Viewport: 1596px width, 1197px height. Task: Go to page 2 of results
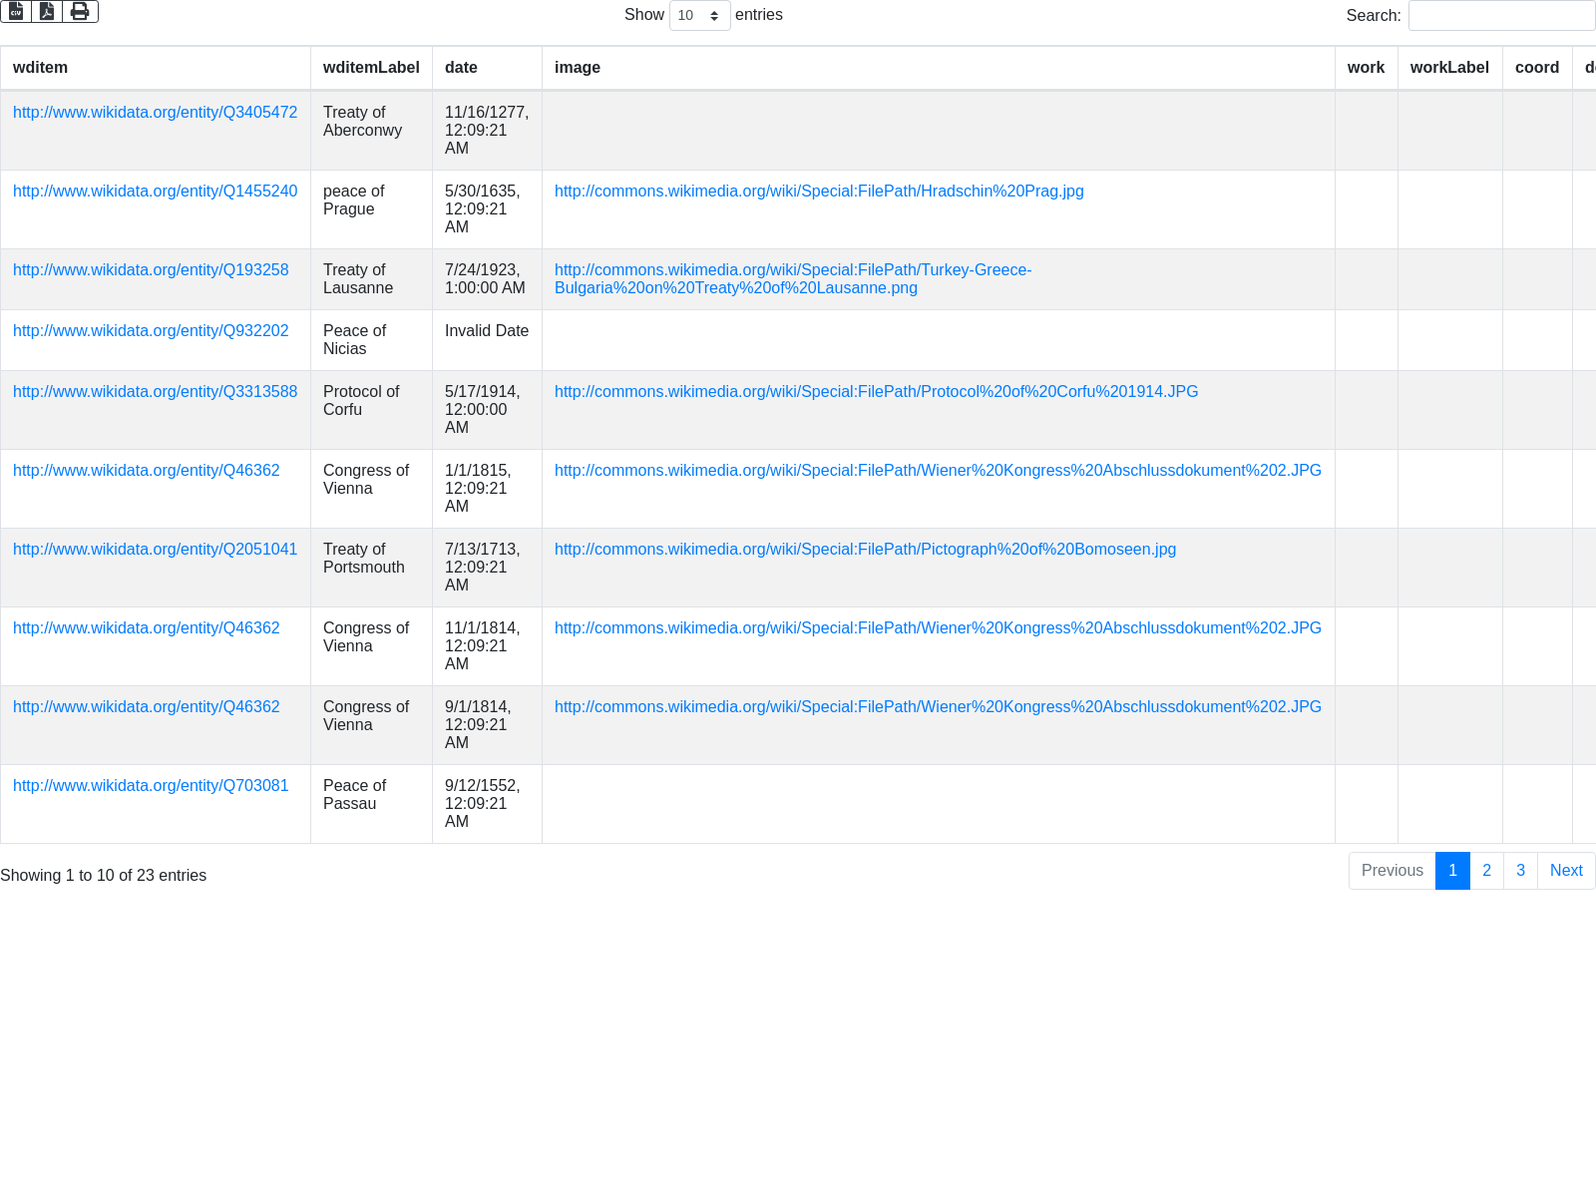click(x=1486, y=871)
